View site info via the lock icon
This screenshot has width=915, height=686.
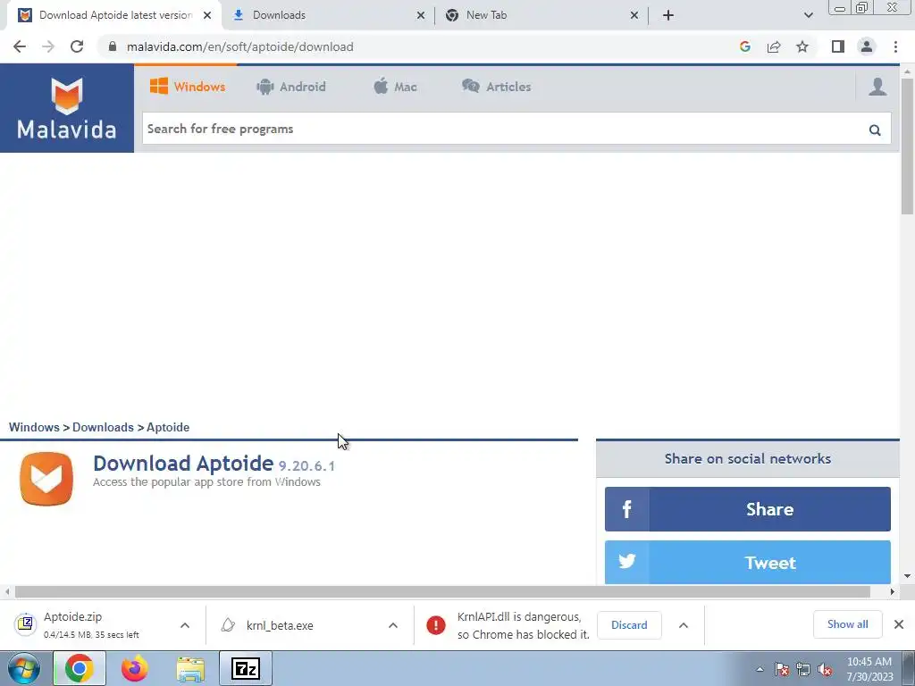tap(113, 46)
